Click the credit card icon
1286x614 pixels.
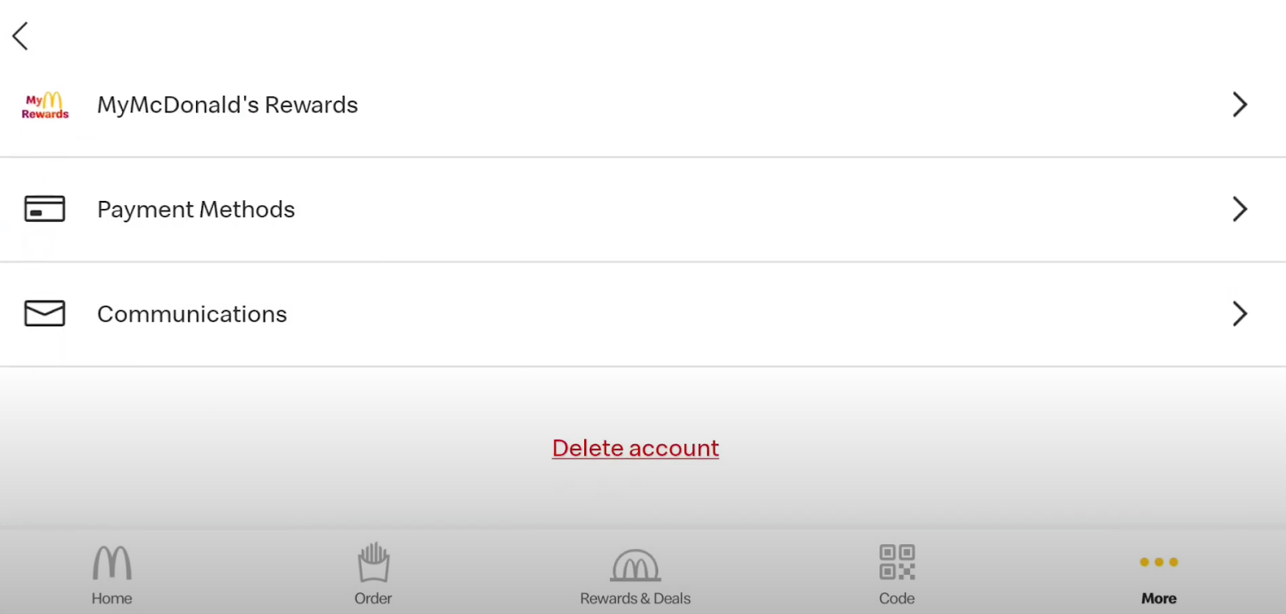click(45, 209)
